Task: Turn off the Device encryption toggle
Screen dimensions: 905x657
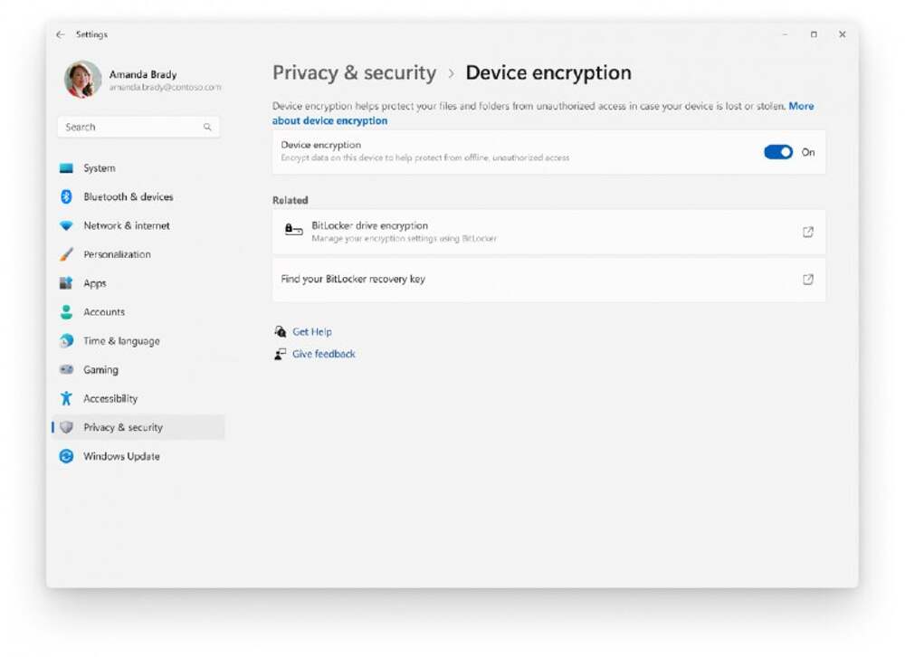Action: pos(778,152)
